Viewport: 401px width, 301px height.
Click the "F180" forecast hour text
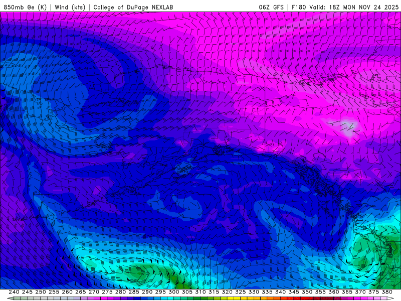pyautogui.click(x=299, y=7)
